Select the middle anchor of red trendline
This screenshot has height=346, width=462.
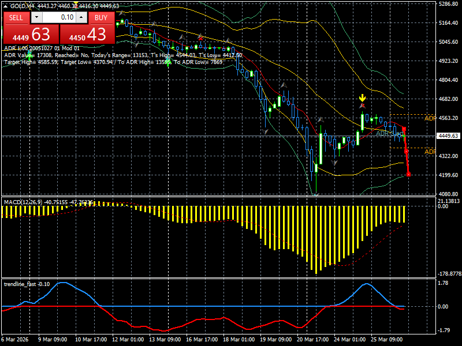tap(407, 151)
